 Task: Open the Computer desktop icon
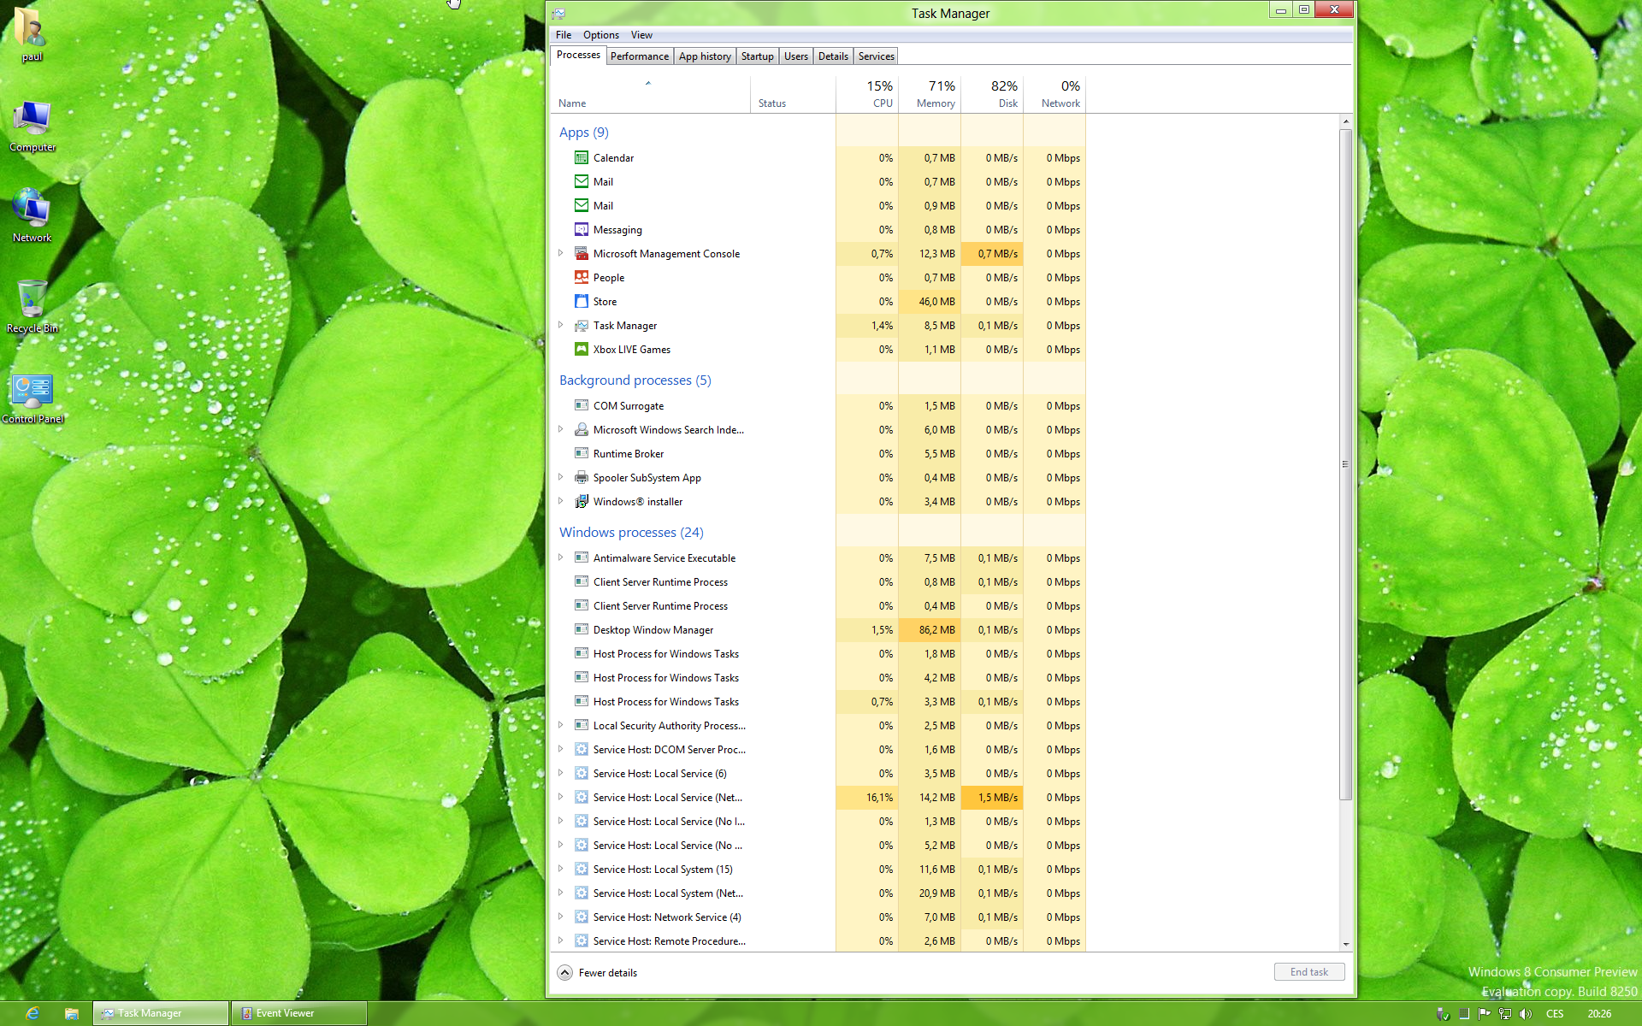[32, 125]
